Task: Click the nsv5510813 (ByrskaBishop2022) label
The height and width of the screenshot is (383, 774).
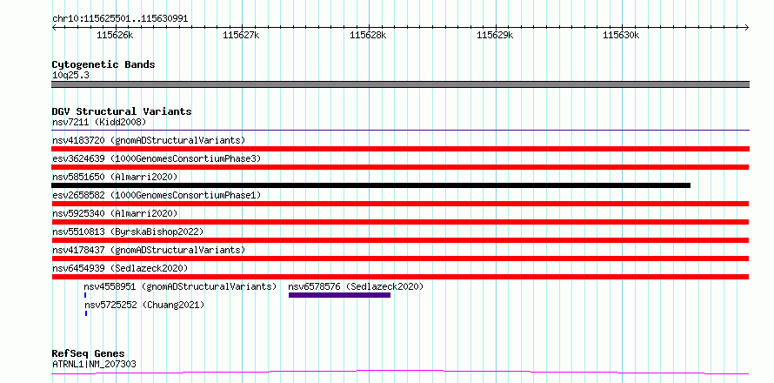Action: click(127, 232)
